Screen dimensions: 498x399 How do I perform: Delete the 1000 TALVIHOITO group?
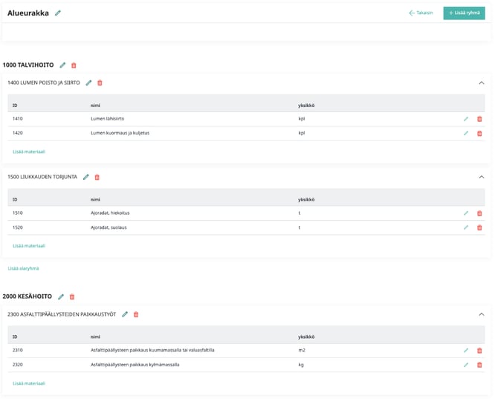[x=74, y=65]
